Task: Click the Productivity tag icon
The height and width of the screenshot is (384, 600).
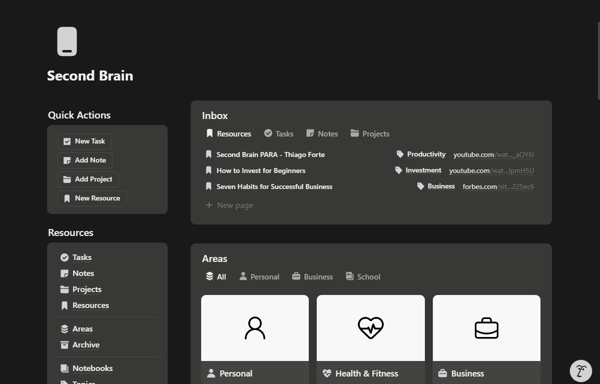Action: tap(400, 154)
